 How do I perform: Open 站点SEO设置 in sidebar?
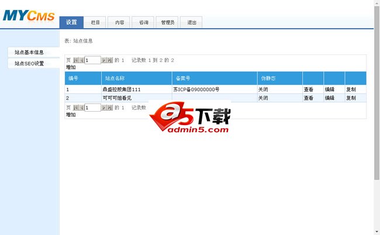click(34, 64)
